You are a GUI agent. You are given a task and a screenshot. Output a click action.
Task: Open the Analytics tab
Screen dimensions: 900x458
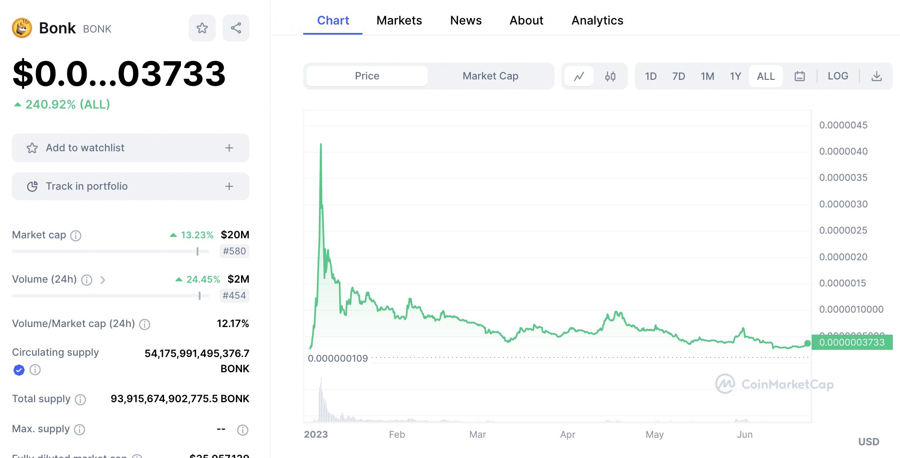[597, 20]
